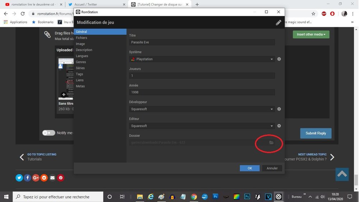This screenshot has height=202, width=359.
Task: Click the Titre field Parasite Eve
Action: 202,42
